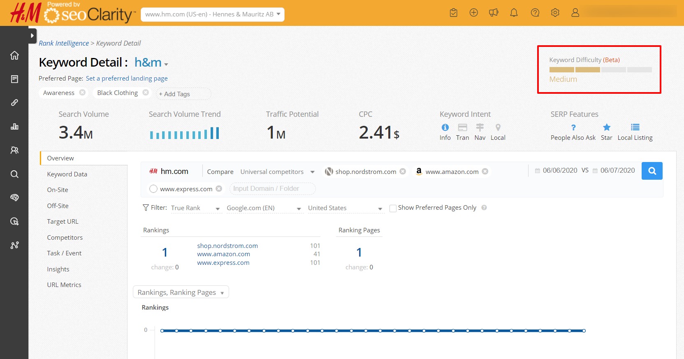Open the United States location dropdown
Viewport: 684px width, 359px height.
[x=345, y=208]
